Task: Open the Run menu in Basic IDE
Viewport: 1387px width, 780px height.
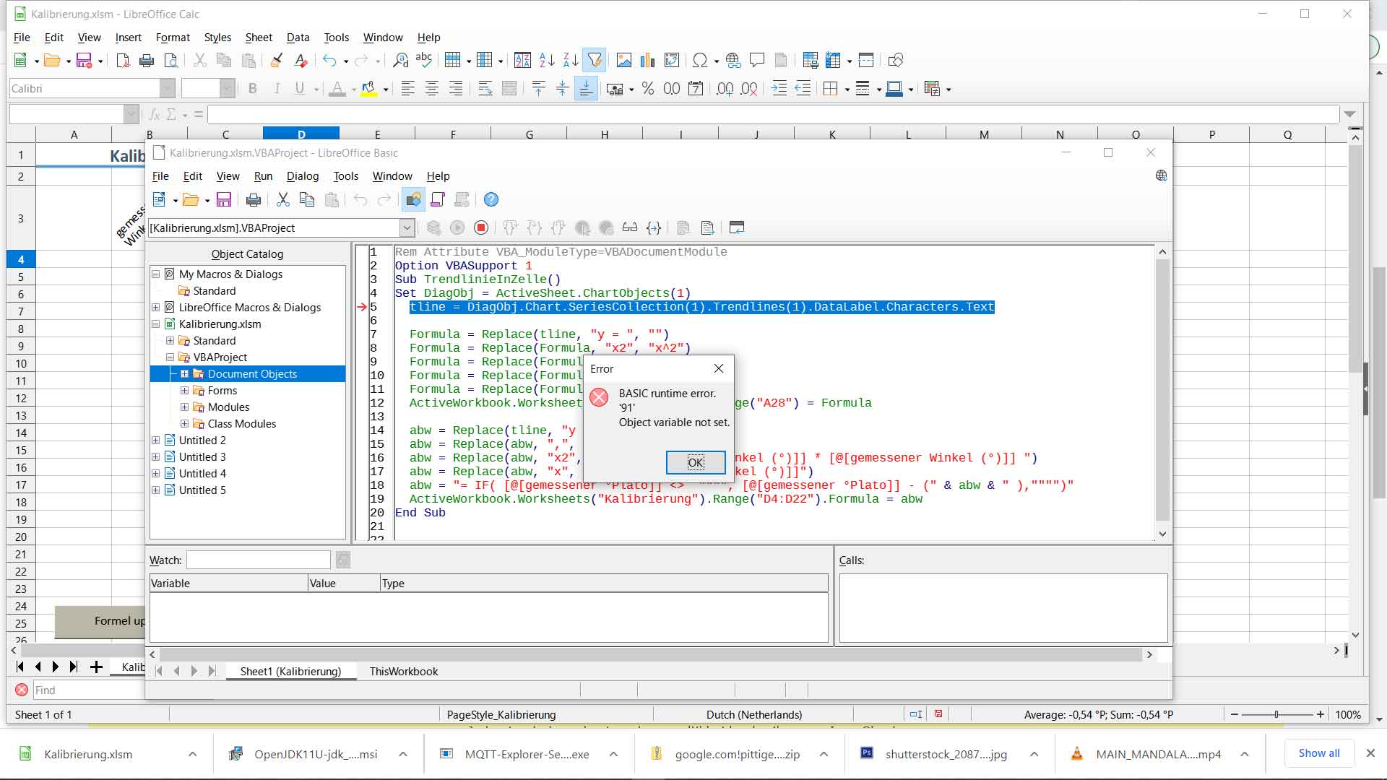Action: (x=263, y=176)
